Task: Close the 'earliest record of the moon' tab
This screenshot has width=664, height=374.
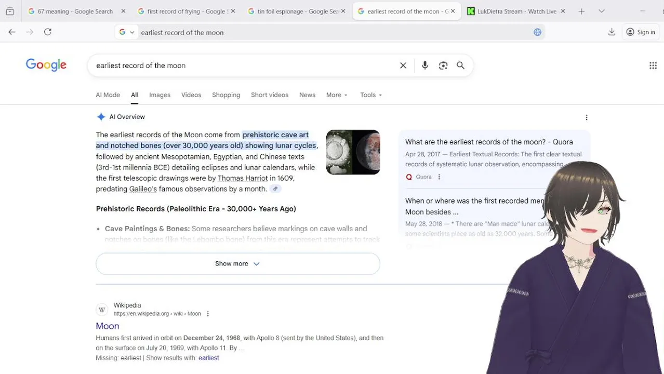Action: tap(453, 11)
